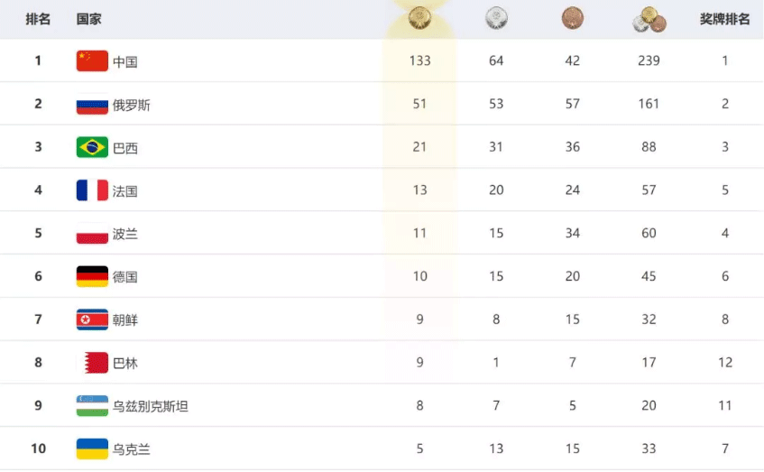Click the Poland flag icon
The image size is (764, 472).
92,234
